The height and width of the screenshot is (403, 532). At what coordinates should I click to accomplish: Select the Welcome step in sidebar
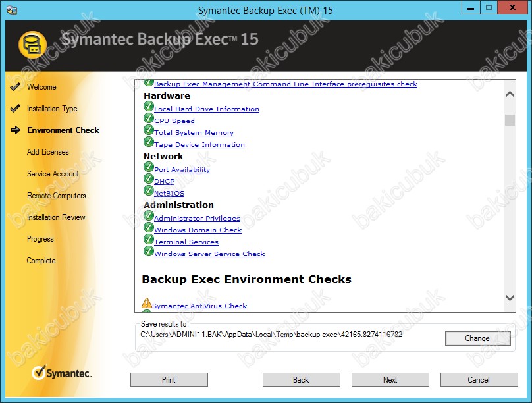(x=41, y=87)
